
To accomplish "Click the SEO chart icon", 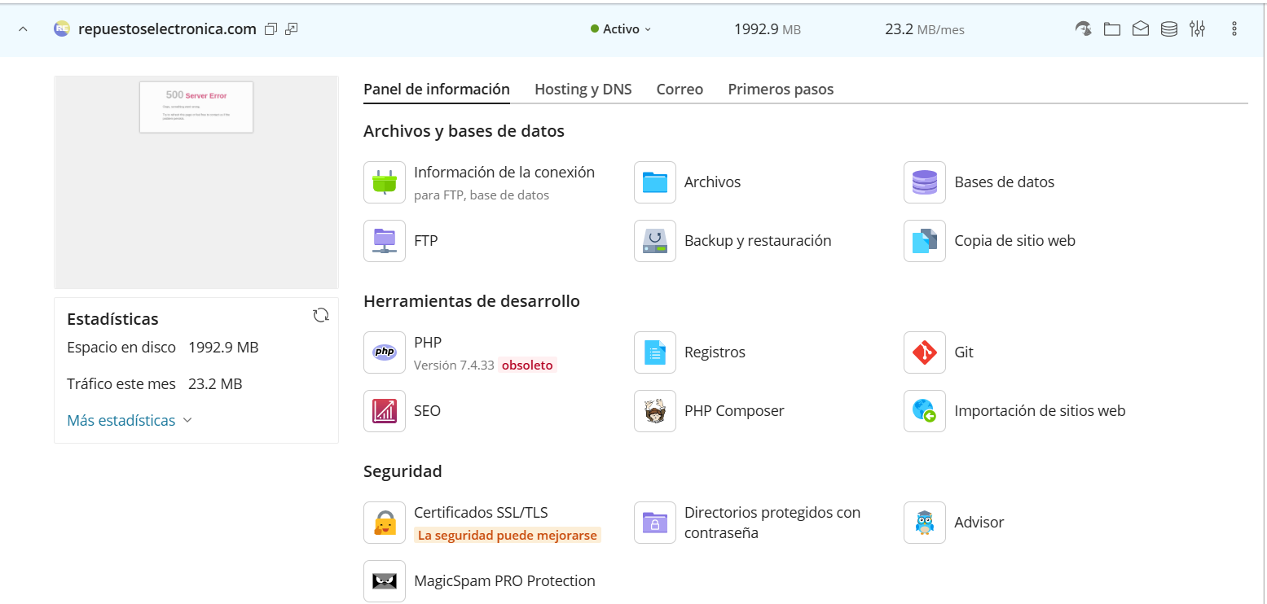I will pos(385,411).
